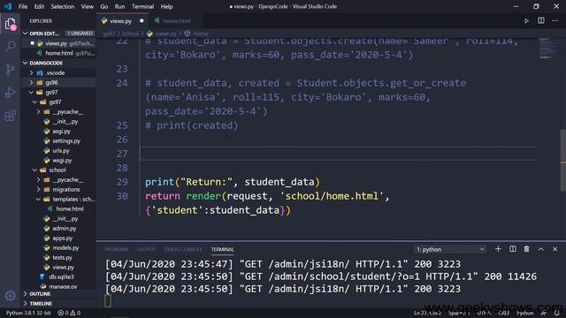Open the Selection menu

(63, 6)
